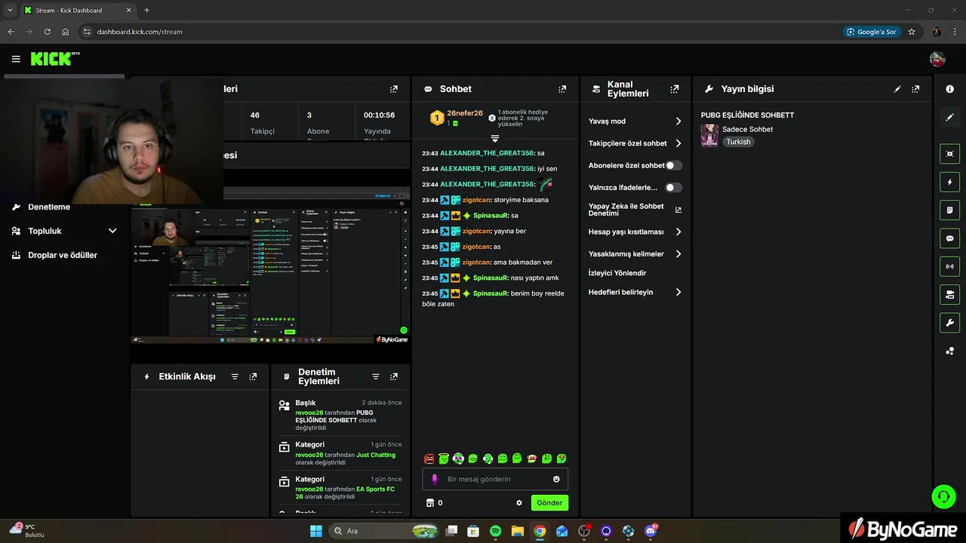Expand Yavaş mod options
The height and width of the screenshot is (543, 966).
678,121
